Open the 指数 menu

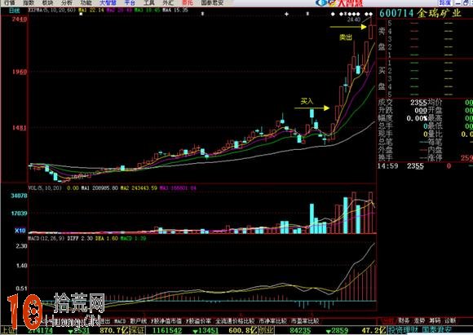29,2
